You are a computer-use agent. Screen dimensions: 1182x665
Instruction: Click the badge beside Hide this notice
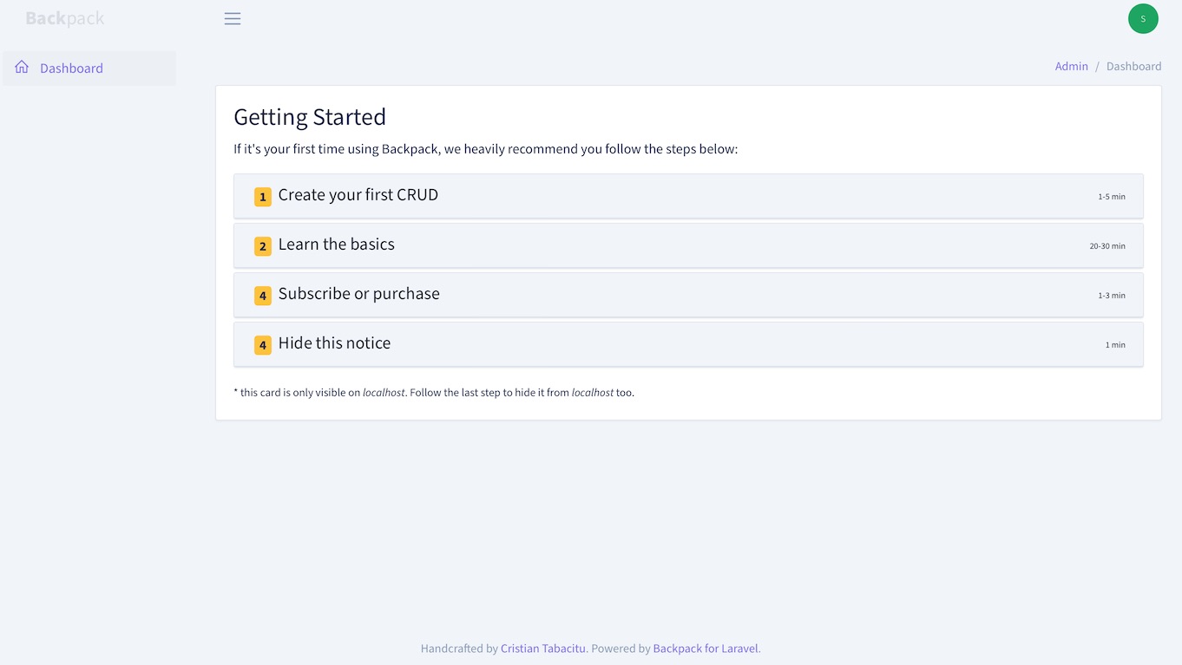point(263,345)
